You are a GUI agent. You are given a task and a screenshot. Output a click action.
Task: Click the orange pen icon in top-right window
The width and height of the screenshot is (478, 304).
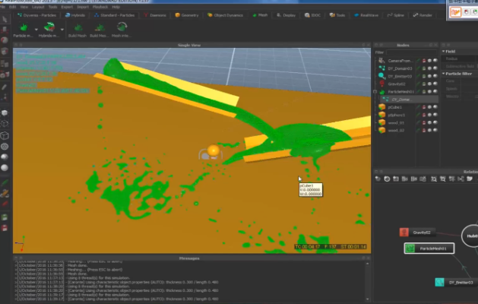(x=455, y=12)
